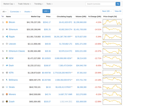Click the Ethereum logo icon
Viewport: 141px width, 106px height.
pos(7,29)
